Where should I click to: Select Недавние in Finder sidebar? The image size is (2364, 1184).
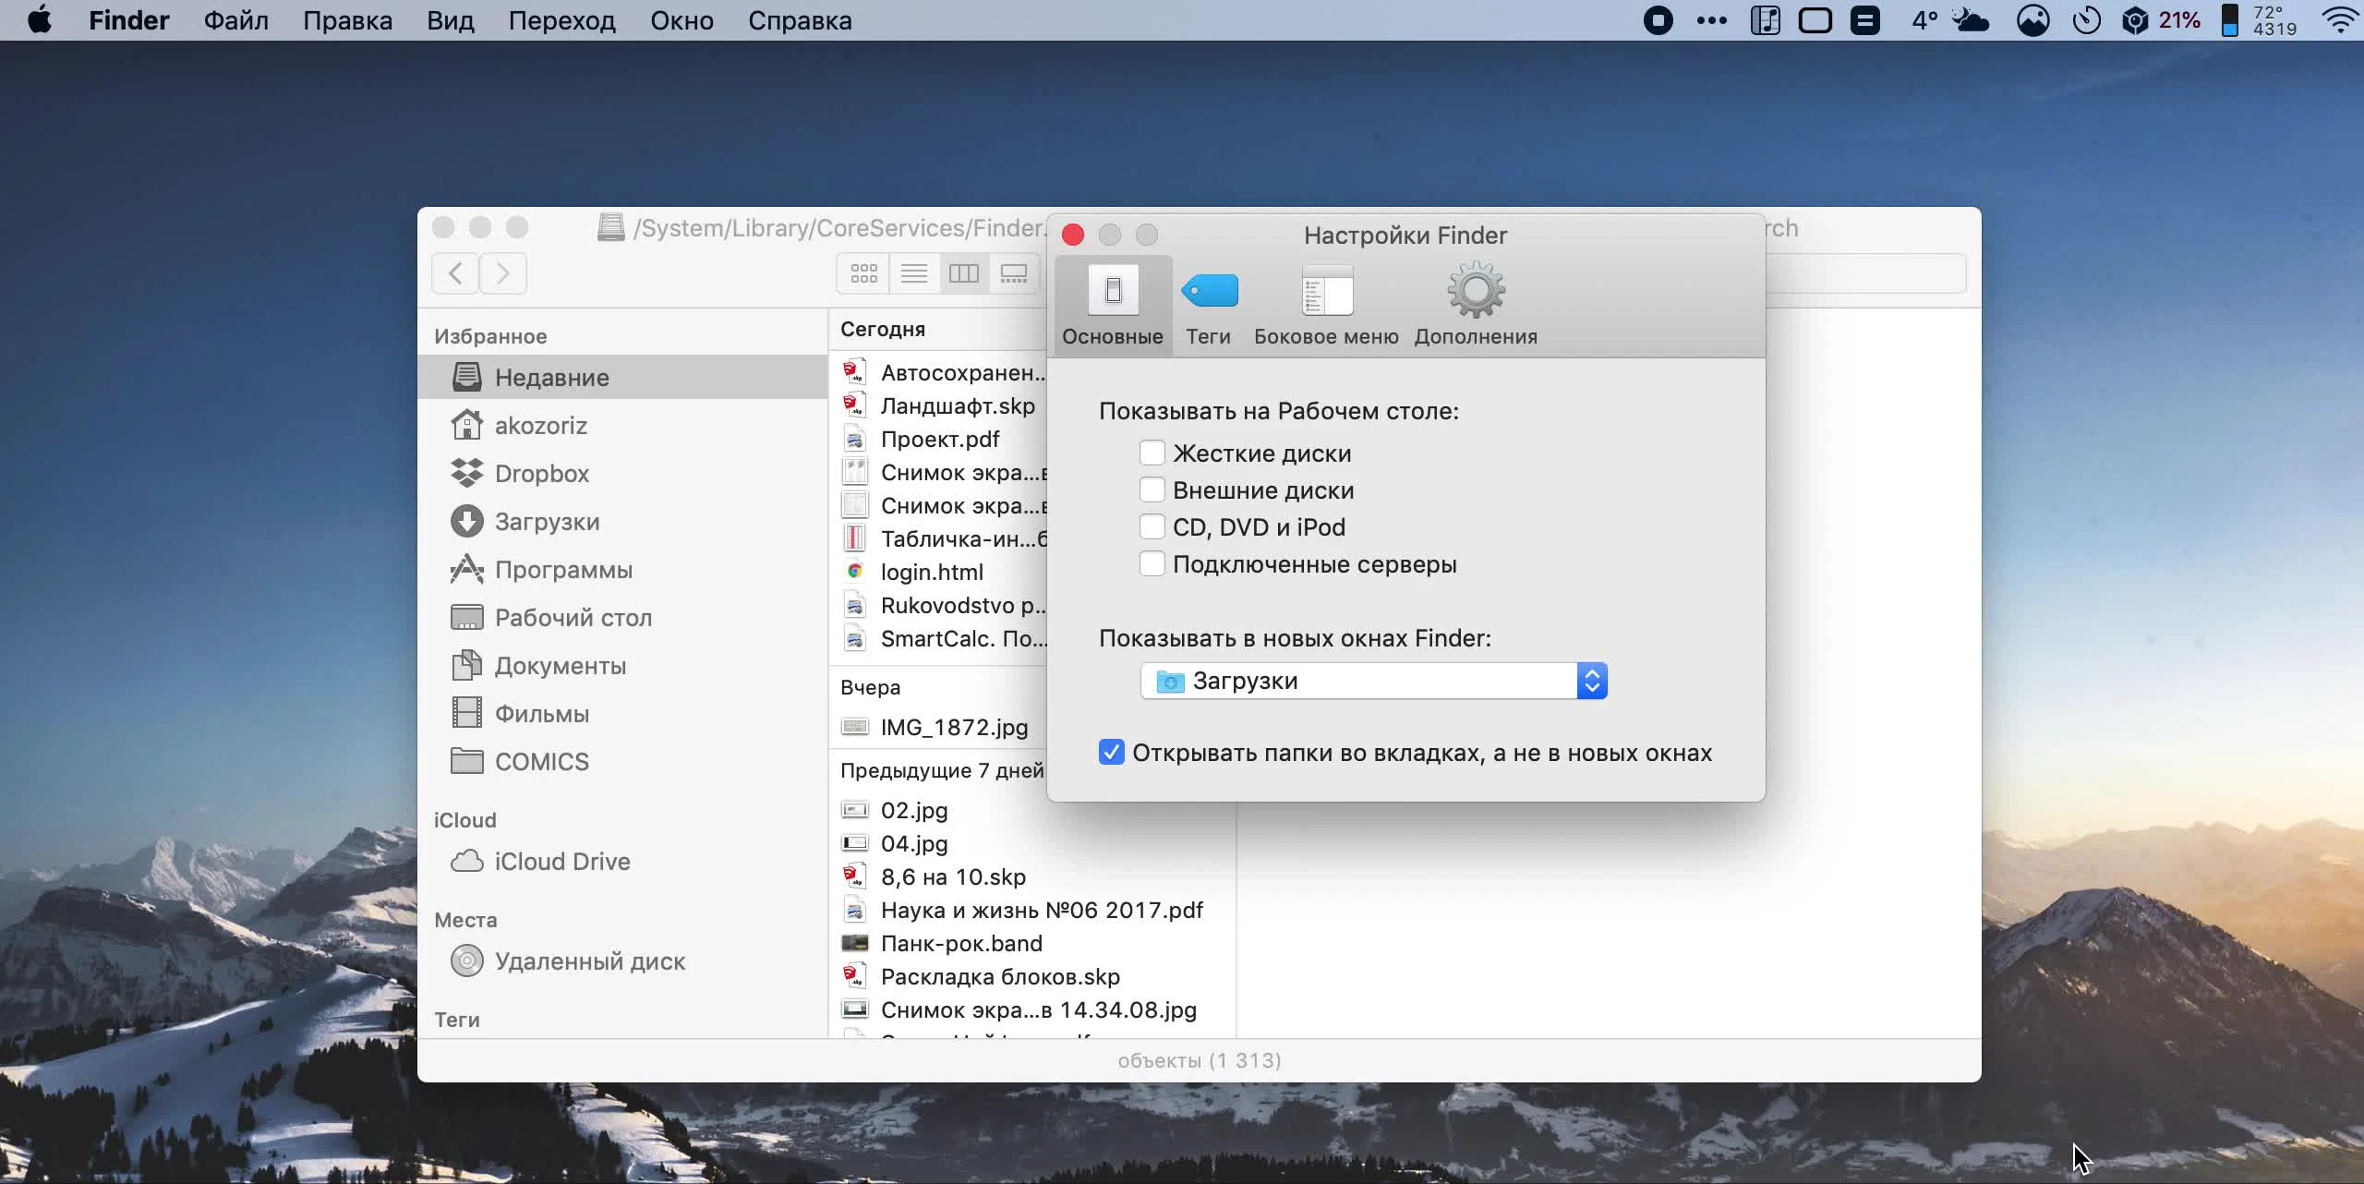coord(554,376)
